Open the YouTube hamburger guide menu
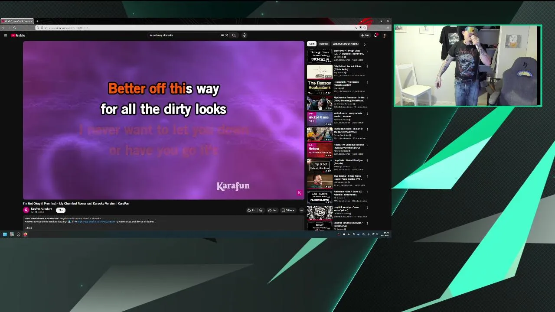 [5, 35]
